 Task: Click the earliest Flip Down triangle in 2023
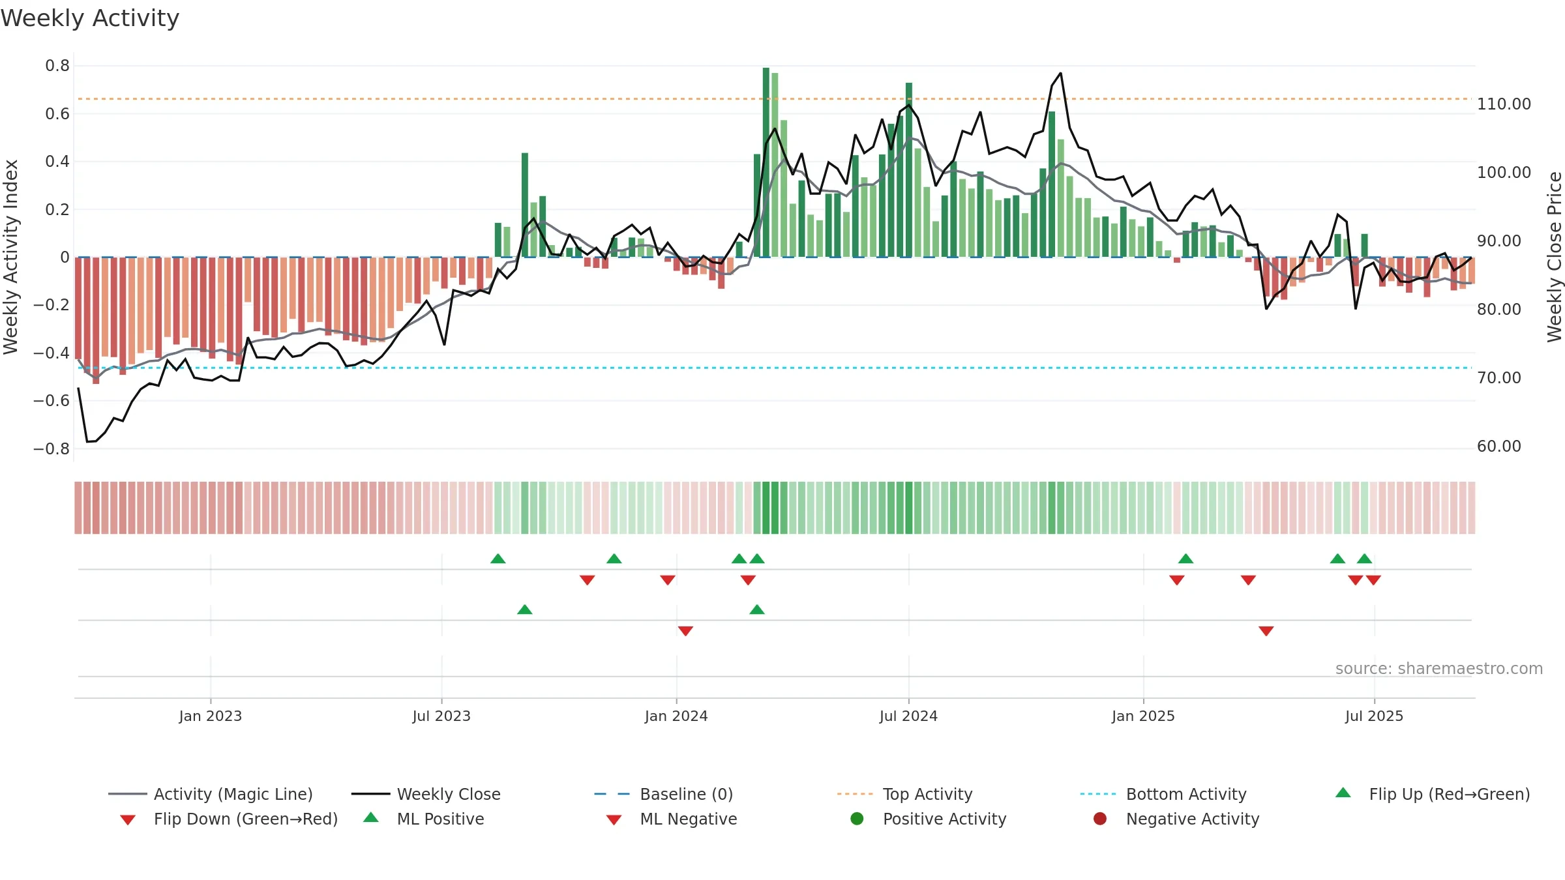587,579
